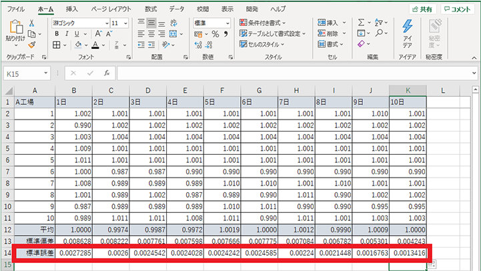
Task: Open Cell Styles (セルのスタイル)
Action: click(x=262, y=44)
